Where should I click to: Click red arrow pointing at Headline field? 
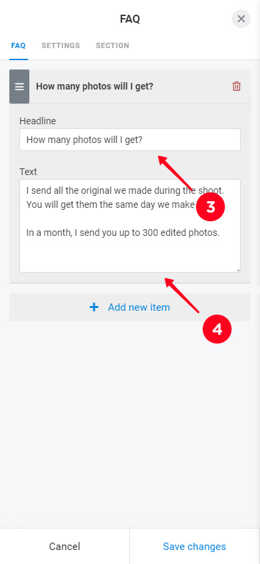pos(177,173)
